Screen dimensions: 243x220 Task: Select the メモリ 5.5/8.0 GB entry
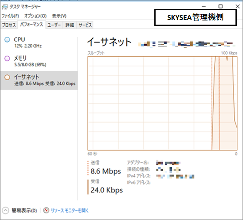(39, 61)
